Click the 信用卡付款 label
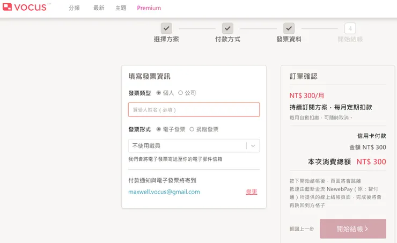The image size is (397, 243). pyautogui.click(x=372, y=136)
